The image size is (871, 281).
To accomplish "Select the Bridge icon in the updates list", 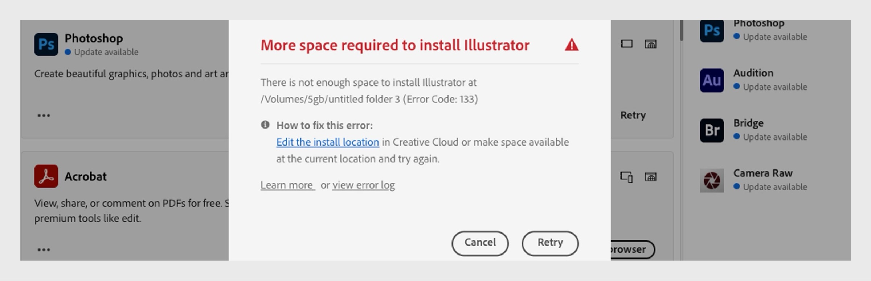I will [712, 130].
